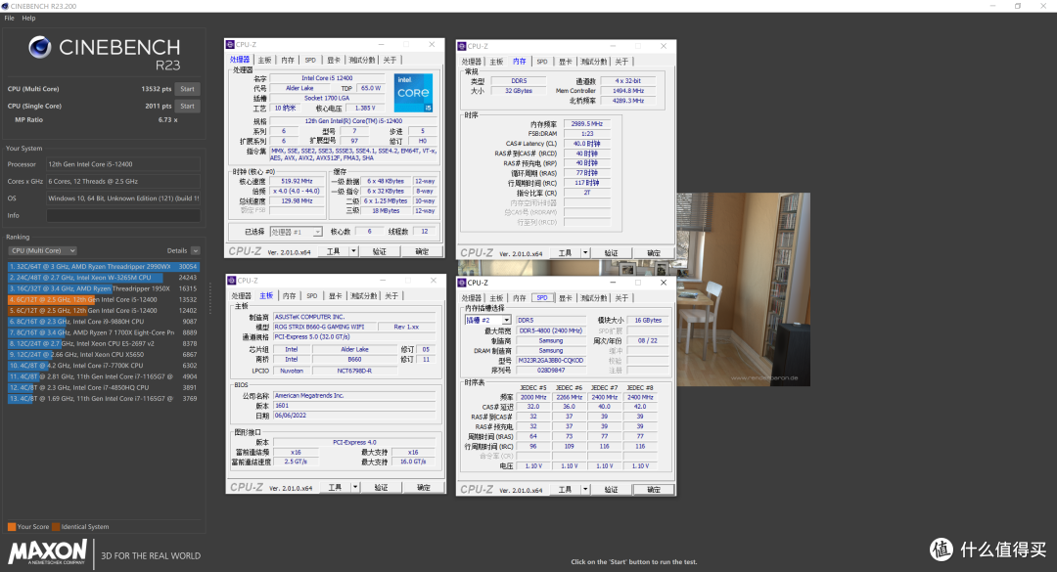Select ranking row 5 i5-12400 score 12402
Image resolution: width=1057 pixels, height=572 pixels.
click(103, 311)
